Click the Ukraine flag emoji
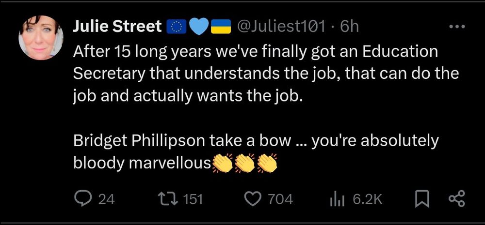The height and width of the screenshot is (225, 485). click(x=221, y=27)
